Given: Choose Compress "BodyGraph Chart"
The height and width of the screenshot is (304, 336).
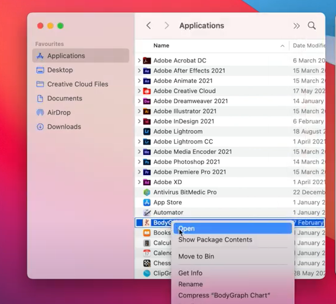Looking at the screenshot, I should (x=224, y=296).
